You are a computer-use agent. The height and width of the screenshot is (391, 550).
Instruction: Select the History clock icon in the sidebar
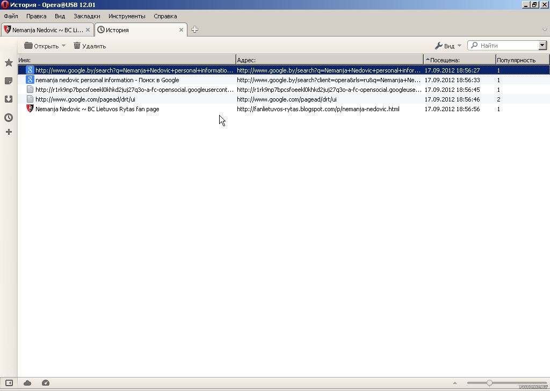tap(9, 118)
